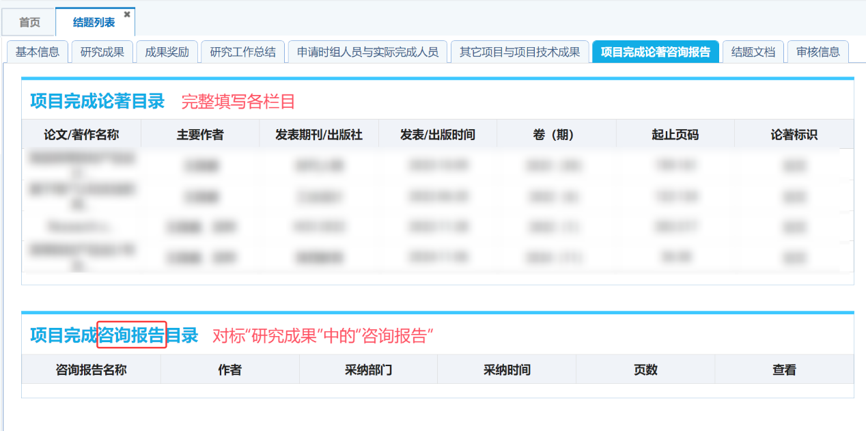Switch to the 研究工作总结 tab
Image resolution: width=866 pixels, height=431 pixels.
[x=242, y=52]
